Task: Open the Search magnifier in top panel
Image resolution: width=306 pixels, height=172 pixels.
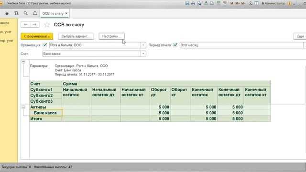Action: click(x=25, y=13)
